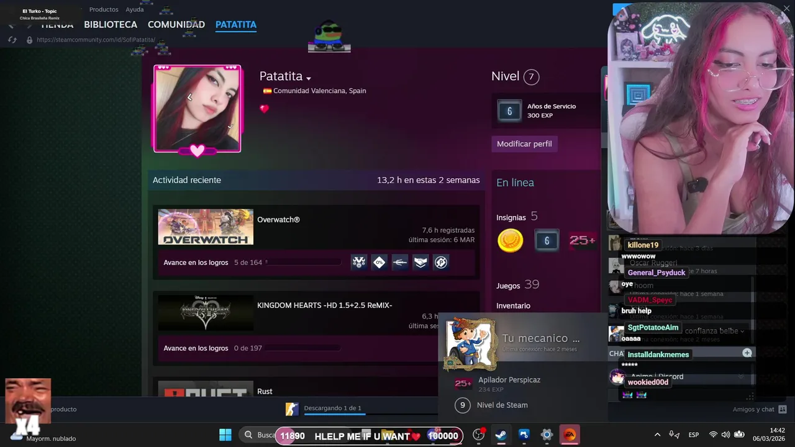Click the Wi-Fi network tray icon
This screenshot has height=447, width=795.
coord(713,435)
